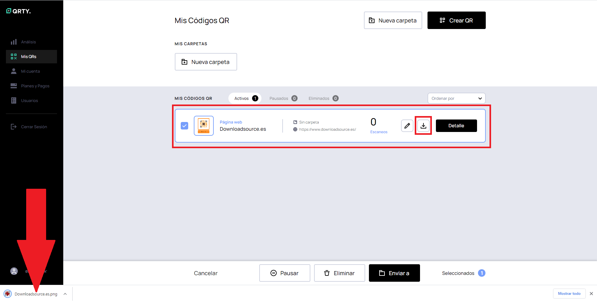Click the Crear QR button

[456, 20]
